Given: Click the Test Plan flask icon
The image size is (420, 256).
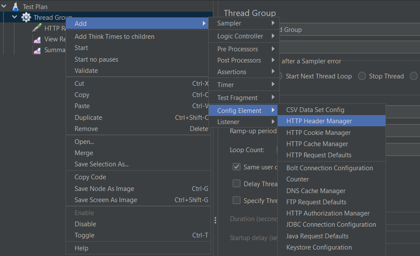Looking at the screenshot, I should pyautogui.click(x=16, y=7).
